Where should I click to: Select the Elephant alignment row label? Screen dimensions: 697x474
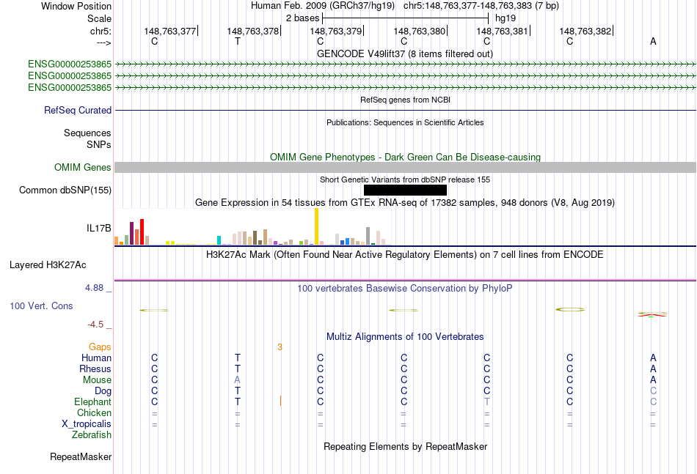[x=92, y=401]
